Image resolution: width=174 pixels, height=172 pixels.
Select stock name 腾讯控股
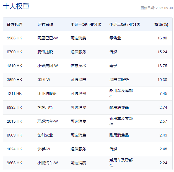click(x=45, y=52)
